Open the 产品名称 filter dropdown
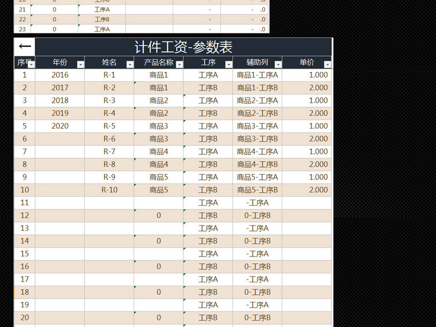Viewport: 436px width, 327px height. [179, 64]
